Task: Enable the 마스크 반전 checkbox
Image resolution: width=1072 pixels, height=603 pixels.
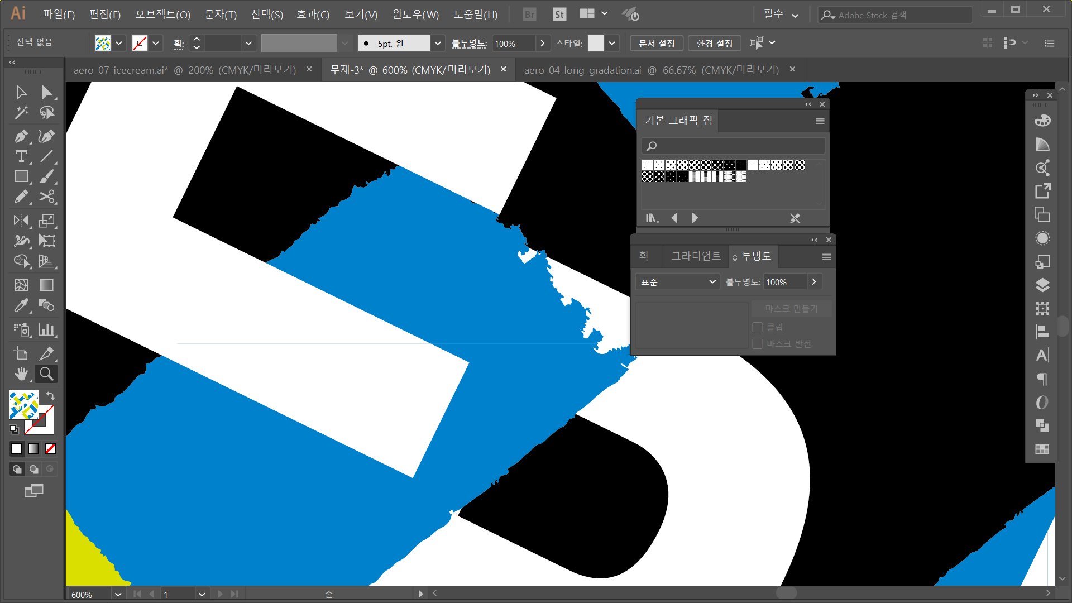Action: [758, 344]
